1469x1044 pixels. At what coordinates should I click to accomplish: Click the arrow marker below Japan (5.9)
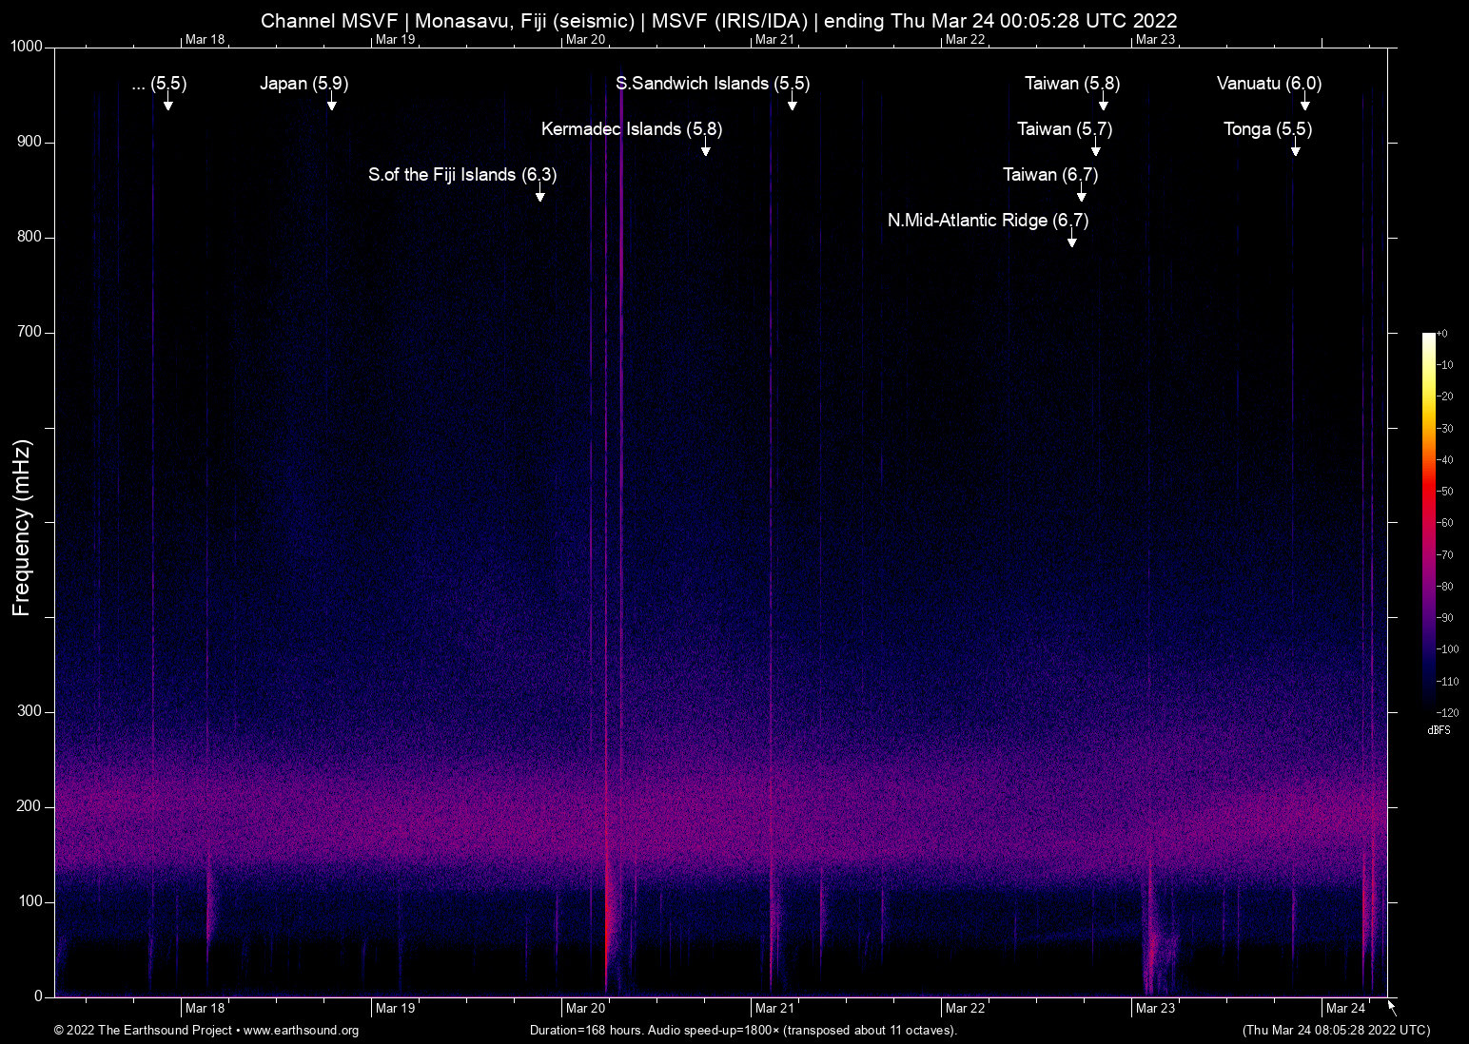click(332, 103)
